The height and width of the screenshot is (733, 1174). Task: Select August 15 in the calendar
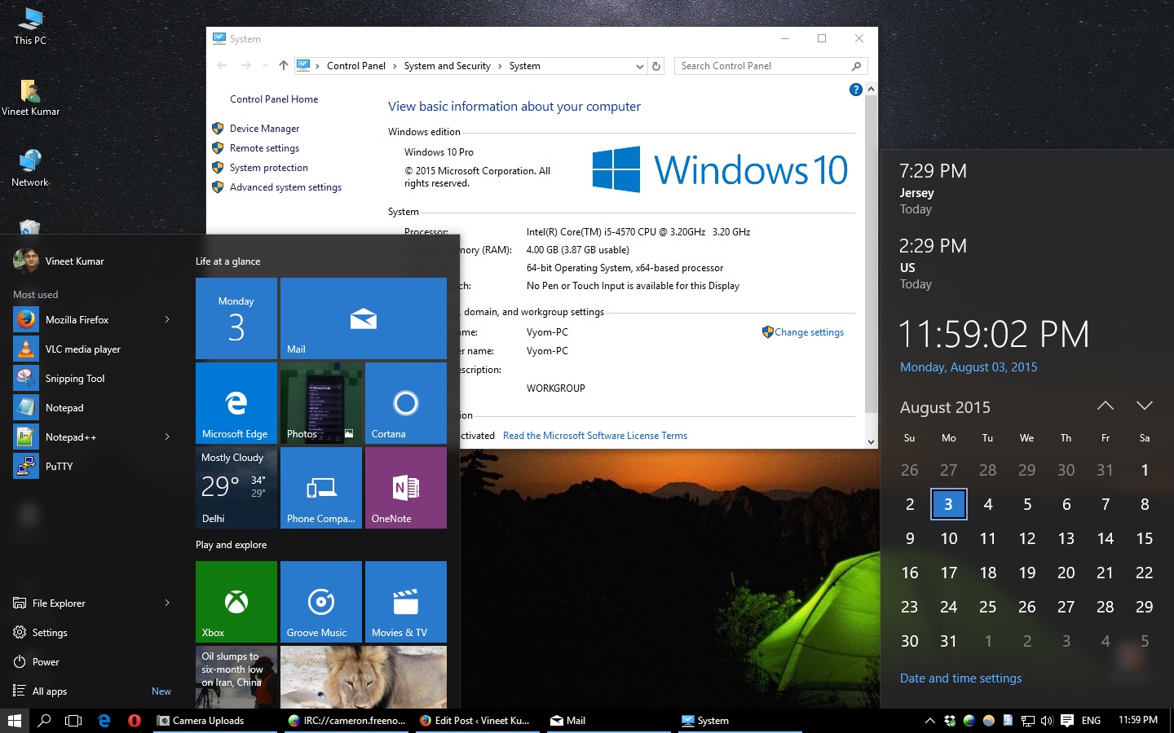1145,538
